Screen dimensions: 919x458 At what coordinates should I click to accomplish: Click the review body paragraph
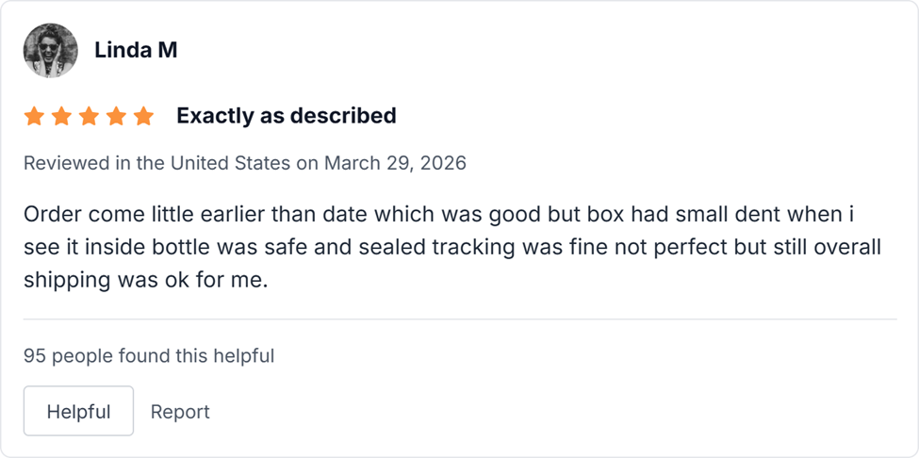pyautogui.click(x=452, y=247)
